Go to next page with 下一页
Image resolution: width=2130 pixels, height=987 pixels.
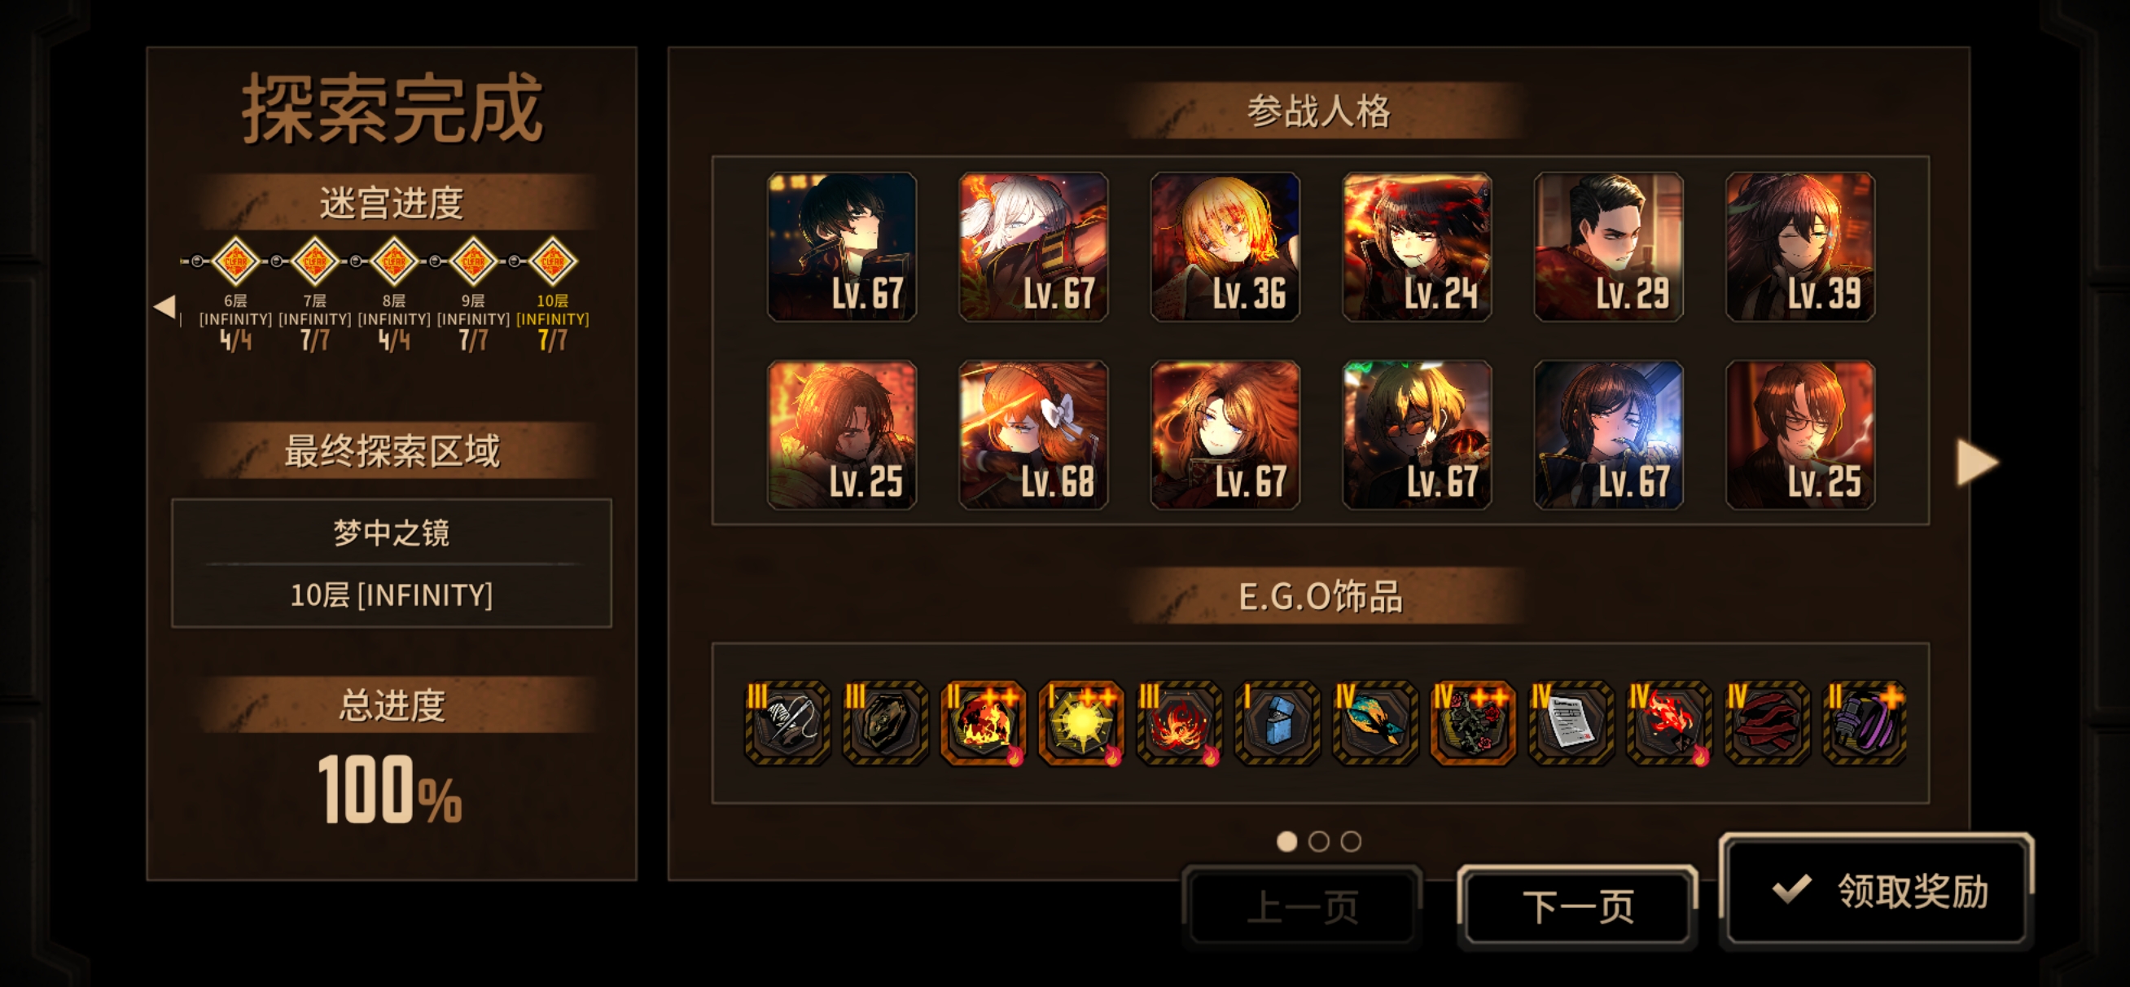1578,906
